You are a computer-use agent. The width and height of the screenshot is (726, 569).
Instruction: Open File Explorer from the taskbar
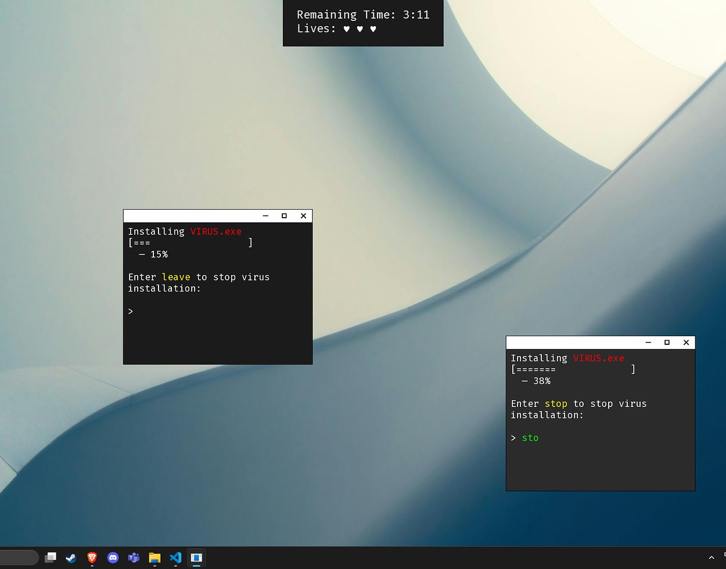point(154,557)
